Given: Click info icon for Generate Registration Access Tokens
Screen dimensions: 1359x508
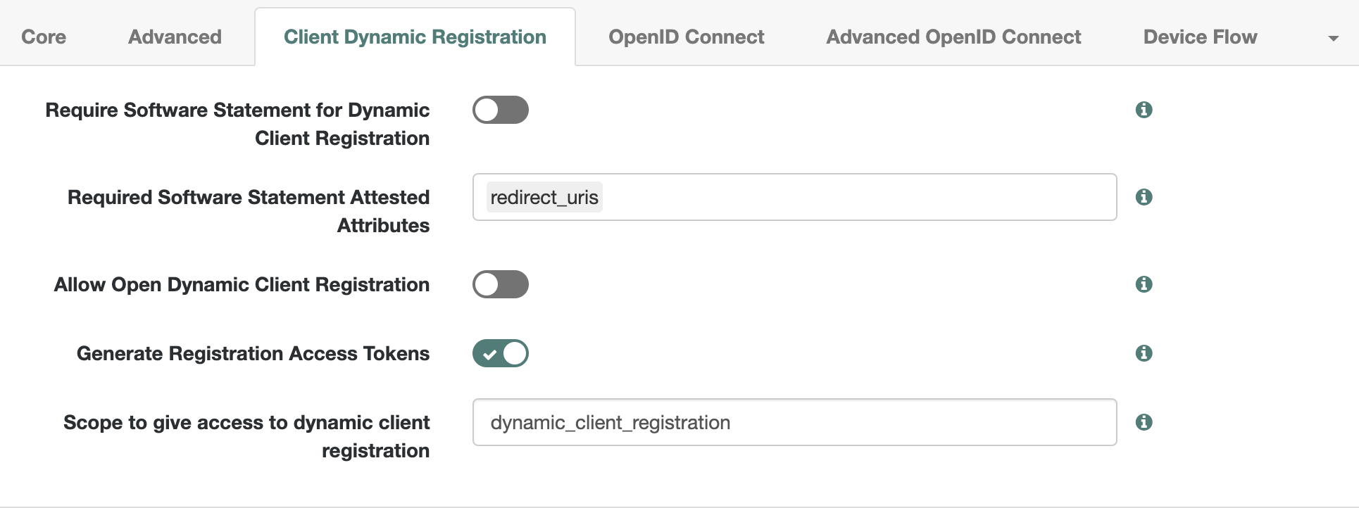Looking at the screenshot, I should pyautogui.click(x=1144, y=353).
